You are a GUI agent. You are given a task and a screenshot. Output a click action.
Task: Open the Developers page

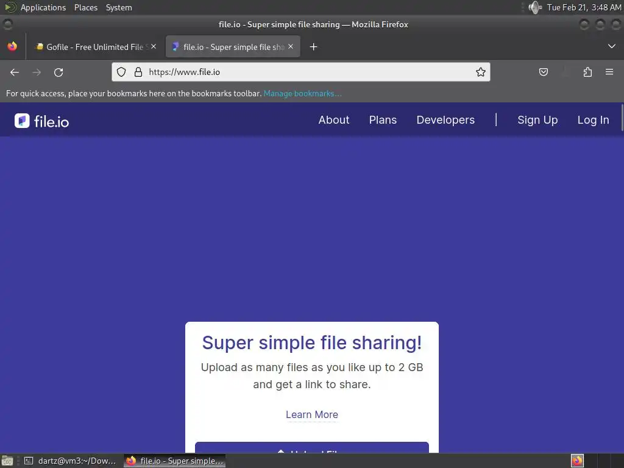445,120
